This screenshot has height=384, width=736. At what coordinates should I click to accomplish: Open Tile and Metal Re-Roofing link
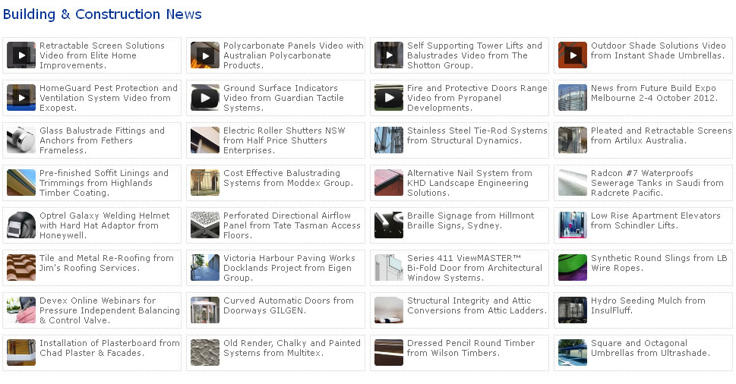click(106, 263)
